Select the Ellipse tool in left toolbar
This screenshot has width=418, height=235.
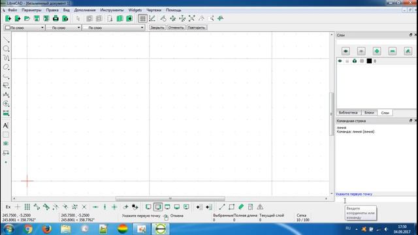(6, 67)
